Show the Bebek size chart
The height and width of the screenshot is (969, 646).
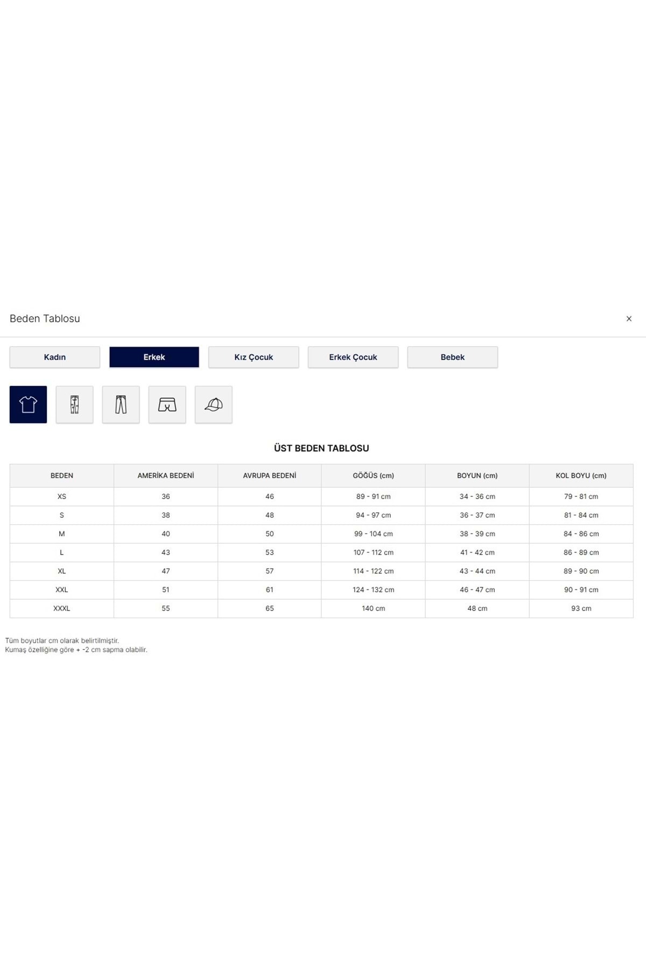coord(452,357)
